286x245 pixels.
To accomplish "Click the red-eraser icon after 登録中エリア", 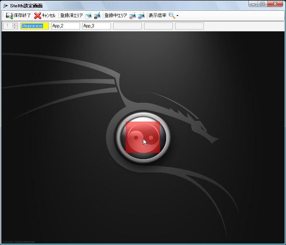I will 133,16.
